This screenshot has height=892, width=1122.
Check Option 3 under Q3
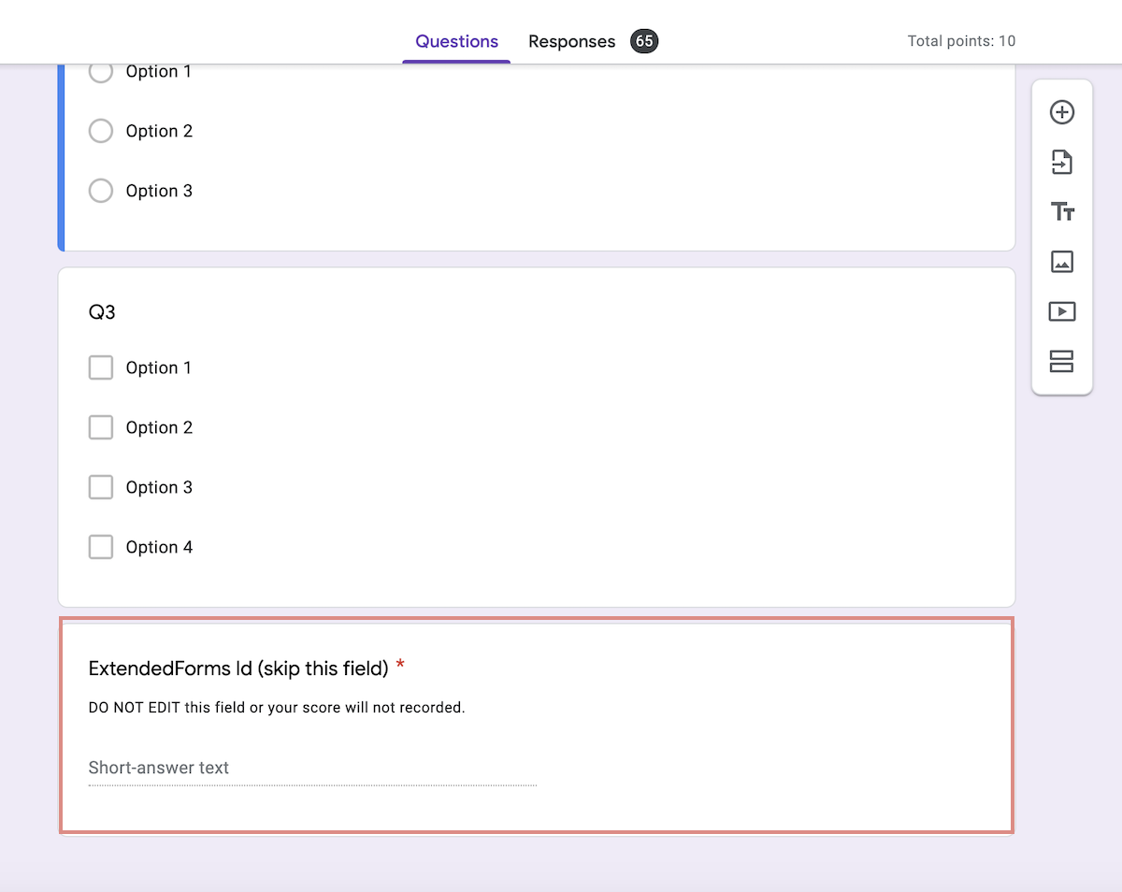click(x=100, y=487)
